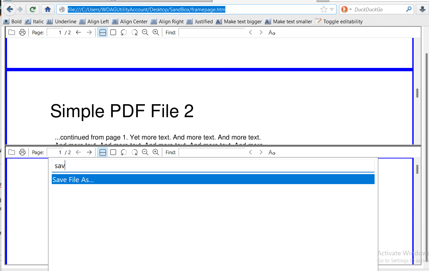Open the browser Home page

tap(48, 9)
